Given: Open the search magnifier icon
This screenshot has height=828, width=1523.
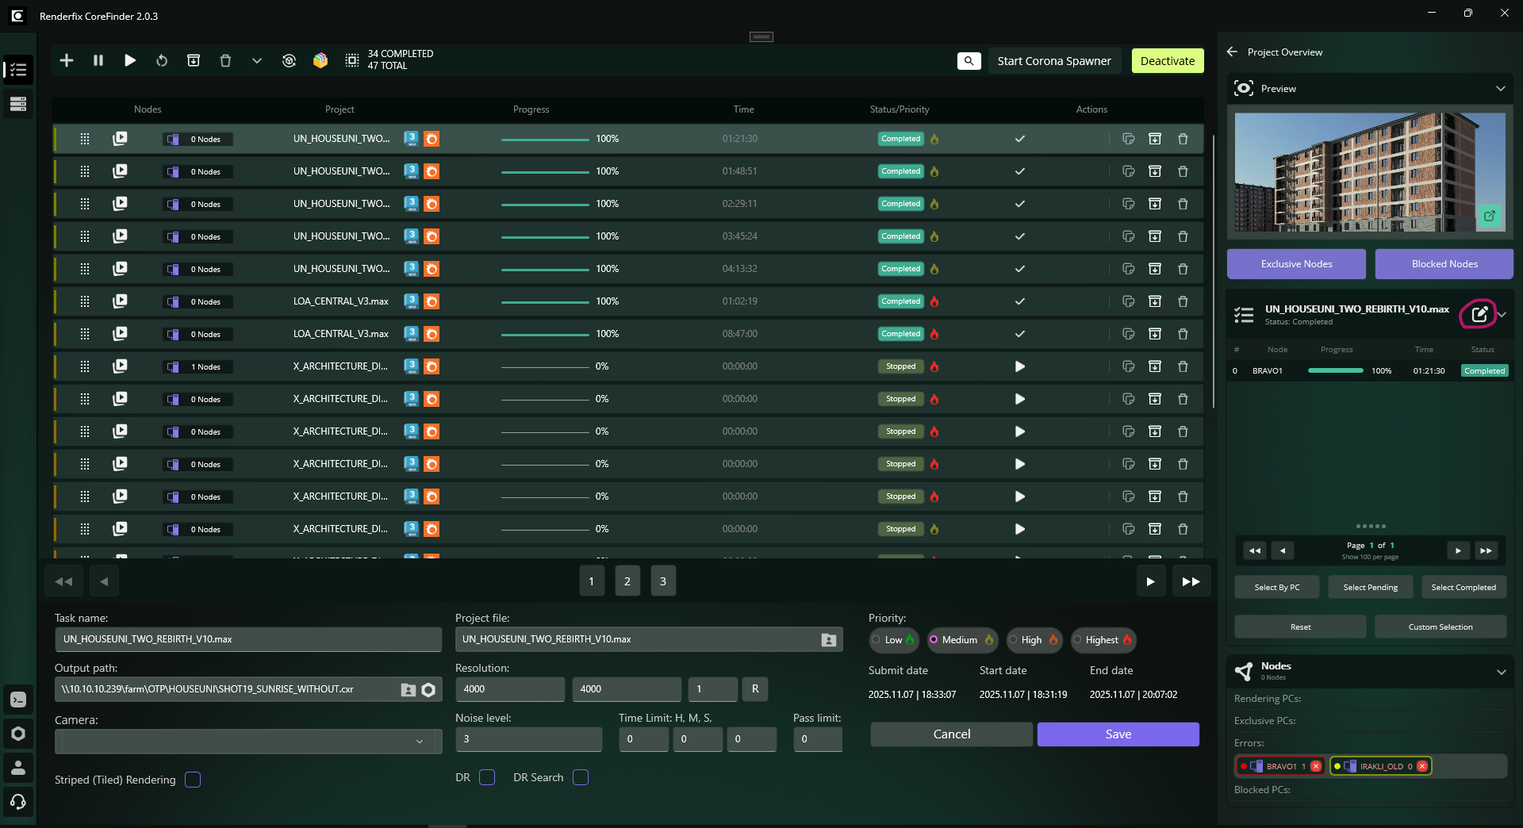Looking at the screenshot, I should [x=969, y=61].
